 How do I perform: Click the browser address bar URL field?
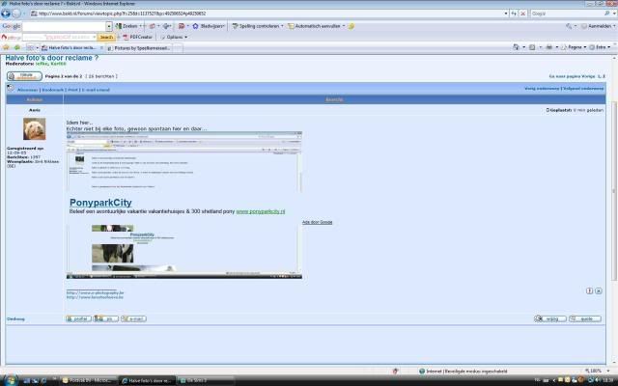[267, 14]
